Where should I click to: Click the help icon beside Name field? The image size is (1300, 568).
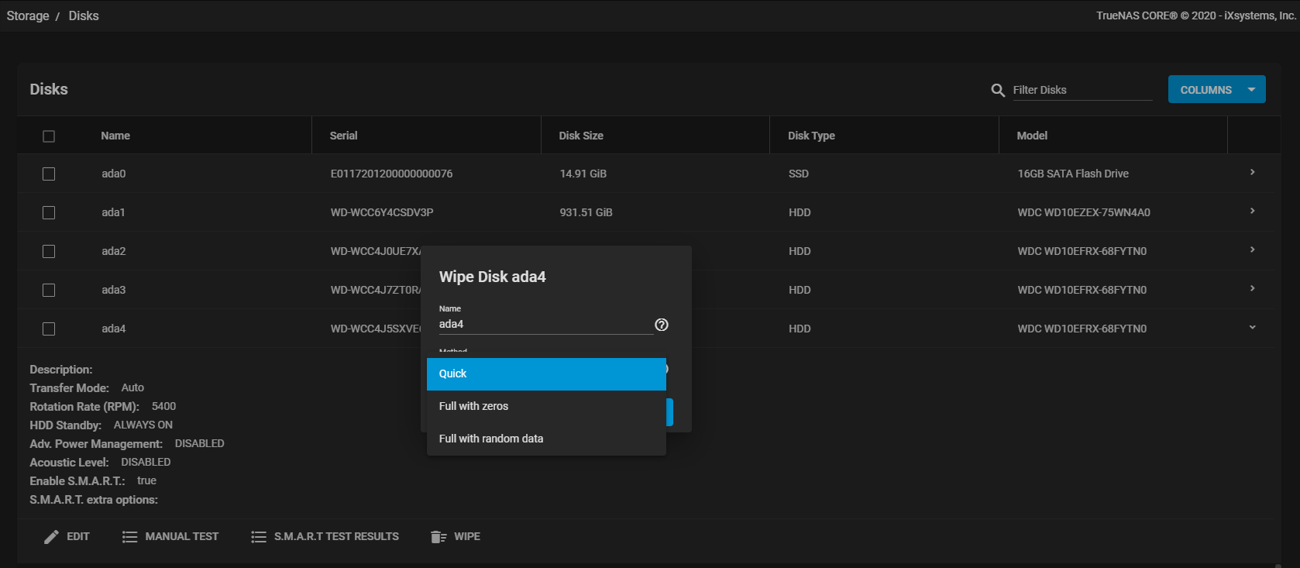661,325
